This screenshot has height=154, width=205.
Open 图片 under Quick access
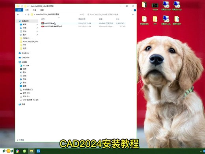24,35
